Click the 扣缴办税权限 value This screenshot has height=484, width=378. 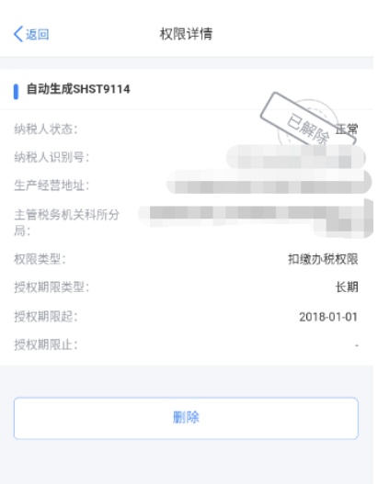[x=323, y=259]
